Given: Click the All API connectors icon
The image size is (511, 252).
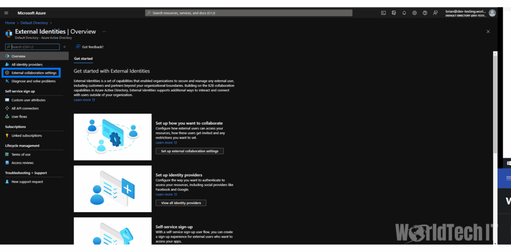Looking at the screenshot, I should click(x=7, y=108).
